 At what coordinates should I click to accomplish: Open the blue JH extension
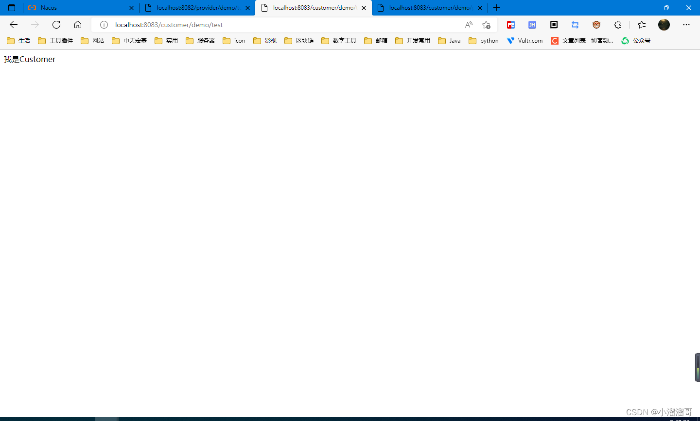click(x=532, y=25)
